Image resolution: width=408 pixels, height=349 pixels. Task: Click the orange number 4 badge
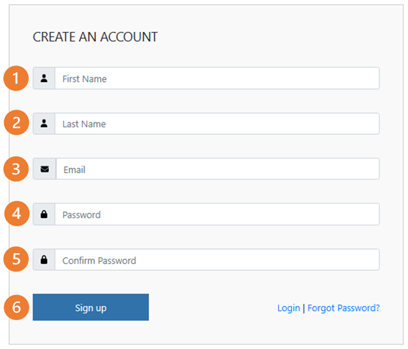coord(16,214)
